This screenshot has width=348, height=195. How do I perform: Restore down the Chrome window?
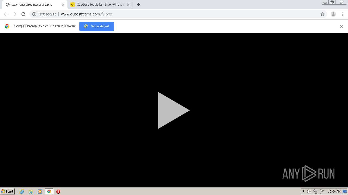click(x=332, y=2)
